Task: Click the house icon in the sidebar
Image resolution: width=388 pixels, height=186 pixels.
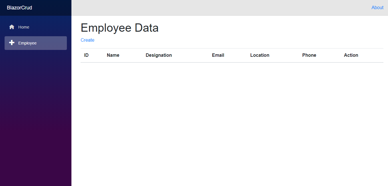Action: [x=12, y=27]
